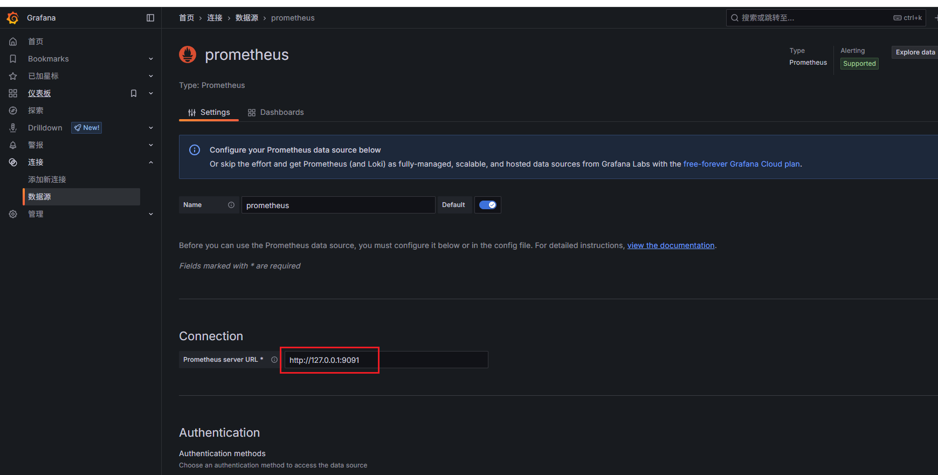Click the 首页 breadcrumb link
This screenshot has width=938, height=475.
(x=187, y=18)
